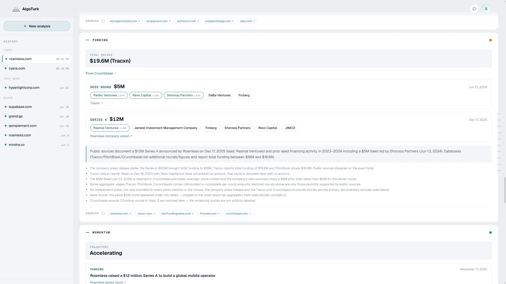Viewport: 506px width, 284px height.
Task: Click the Series A $12M heading
Action: pyautogui.click(x=107, y=119)
